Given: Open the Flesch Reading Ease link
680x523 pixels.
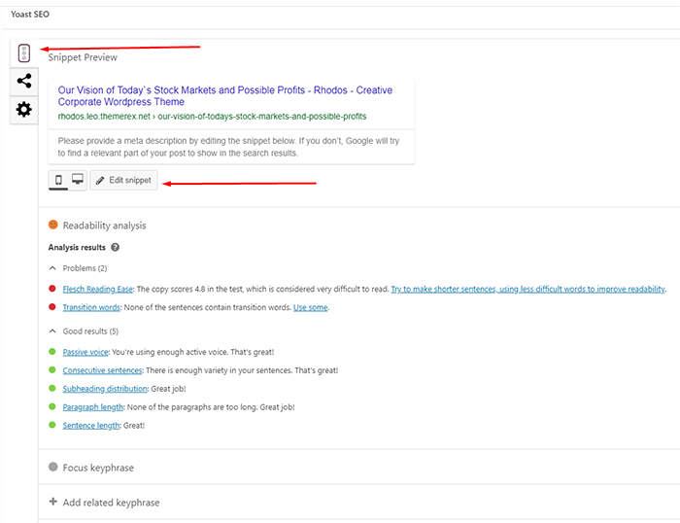Looking at the screenshot, I should coord(98,289).
